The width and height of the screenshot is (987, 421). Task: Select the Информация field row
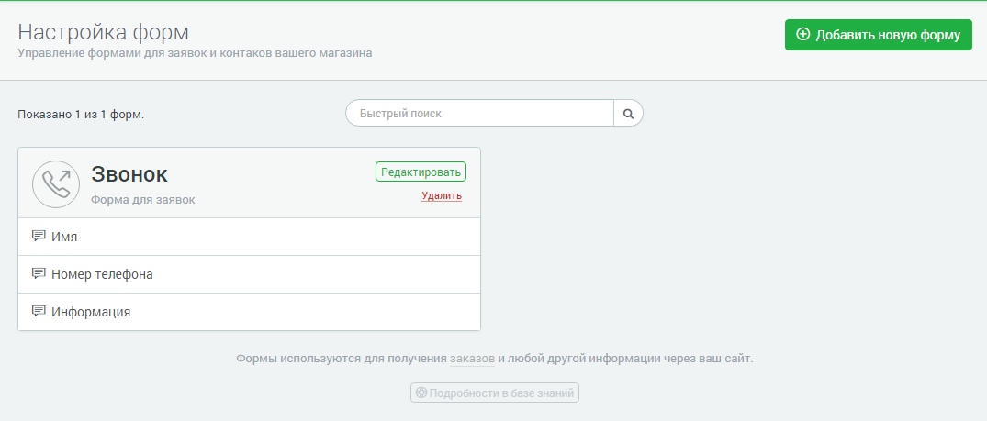click(249, 312)
